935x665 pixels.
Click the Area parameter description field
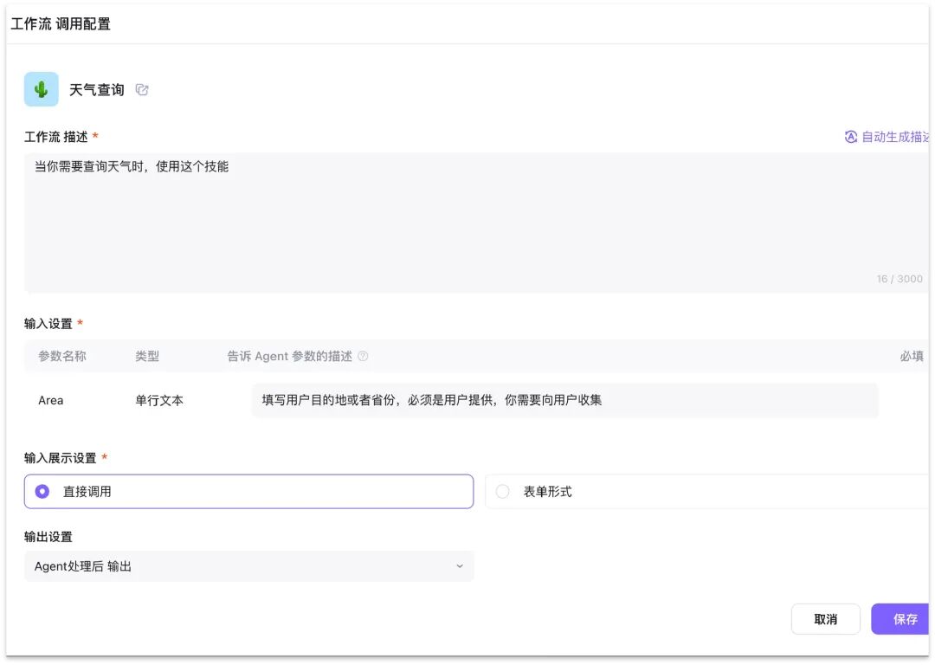(564, 400)
